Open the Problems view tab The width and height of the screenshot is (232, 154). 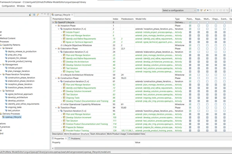click(x=75, y=138)
